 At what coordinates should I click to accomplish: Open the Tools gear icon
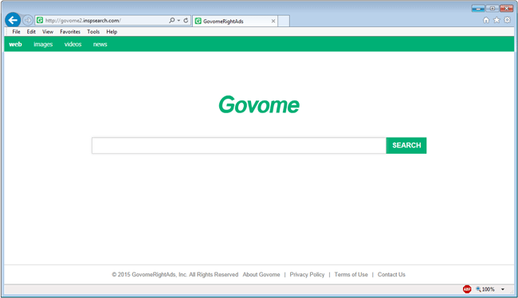click(507, 20)
